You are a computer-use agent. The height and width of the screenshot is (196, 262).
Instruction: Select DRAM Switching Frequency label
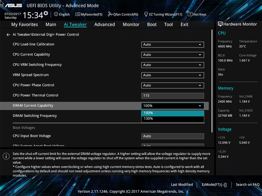pyautogui.click(x=35, y=116)
